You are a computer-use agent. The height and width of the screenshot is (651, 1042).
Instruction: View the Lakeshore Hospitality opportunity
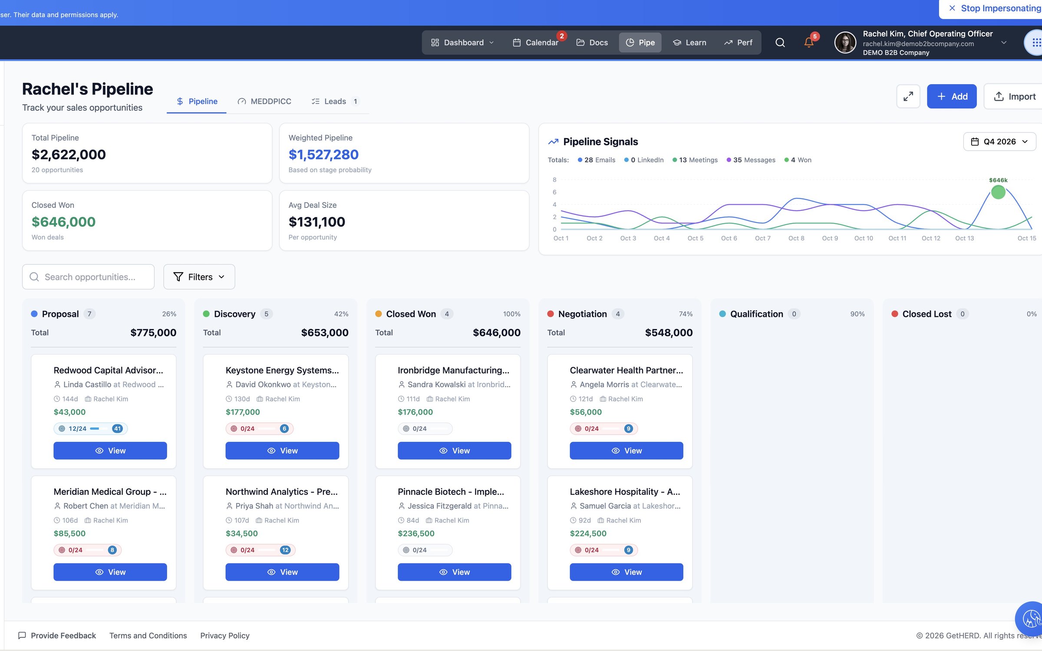[626, 572]
